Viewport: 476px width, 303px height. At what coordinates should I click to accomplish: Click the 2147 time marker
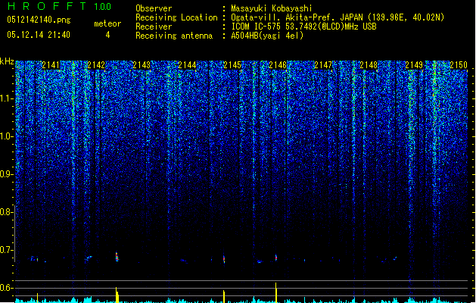click(x=323, y=65)
